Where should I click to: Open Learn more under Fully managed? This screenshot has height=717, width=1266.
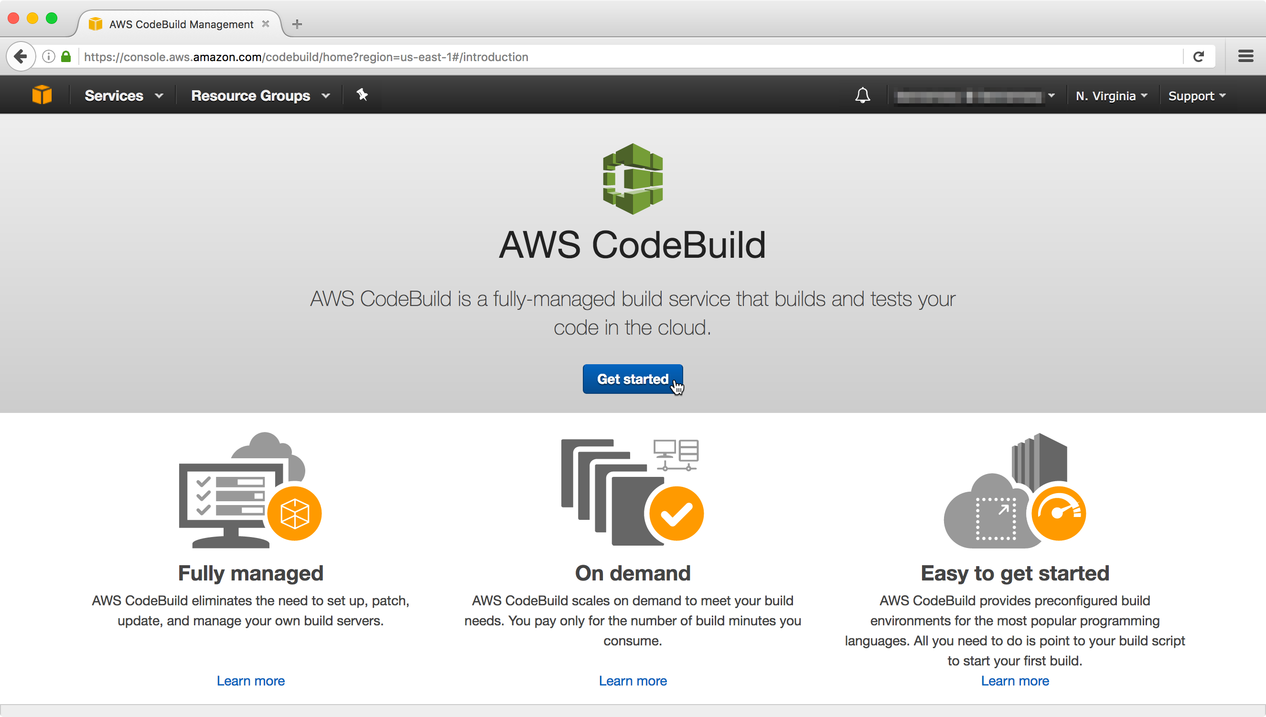(x=250, y=681)
